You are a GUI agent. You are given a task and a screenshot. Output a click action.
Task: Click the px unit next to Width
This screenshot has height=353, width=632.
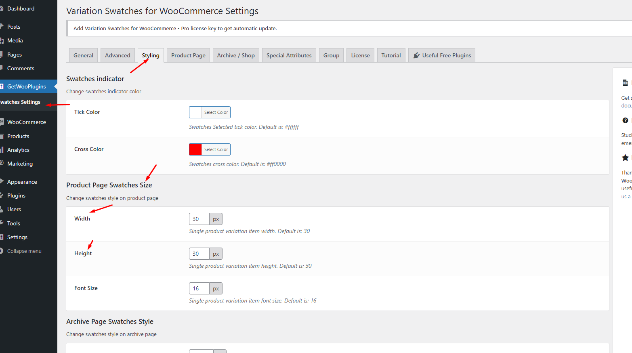(216, 219)
